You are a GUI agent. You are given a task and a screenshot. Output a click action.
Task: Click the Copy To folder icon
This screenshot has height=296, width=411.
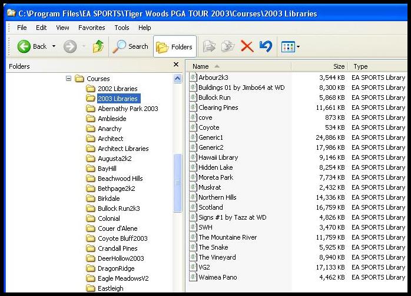[228, 46]
